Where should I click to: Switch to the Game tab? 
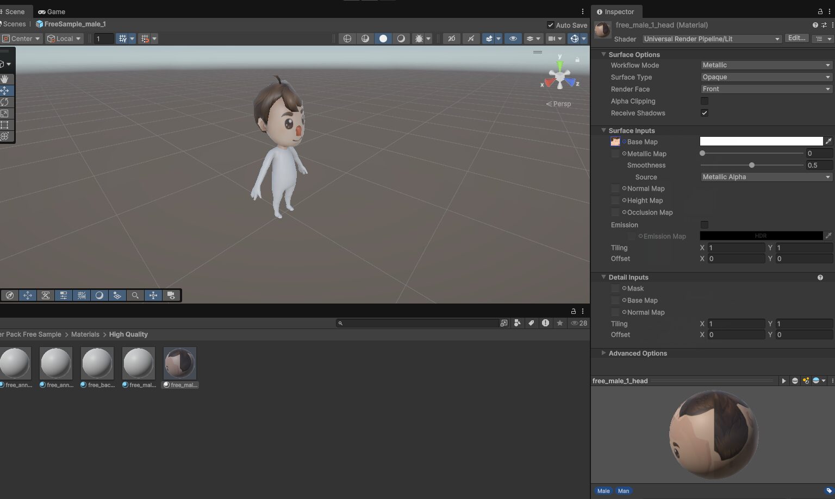click(x=52, y=11)
